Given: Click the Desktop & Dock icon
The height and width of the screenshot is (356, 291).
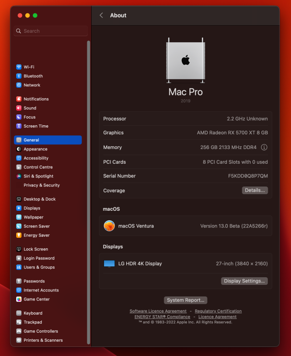Looking at the screenshot, I should click(x=19, y=199).
